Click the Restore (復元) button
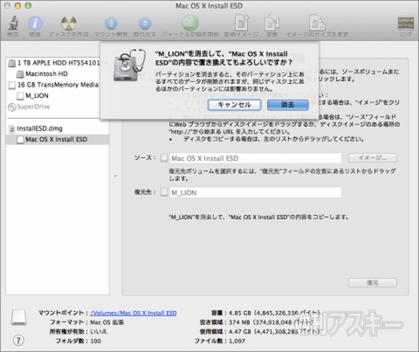Viewport: 419px width, 352px height. tap(373, 283)
